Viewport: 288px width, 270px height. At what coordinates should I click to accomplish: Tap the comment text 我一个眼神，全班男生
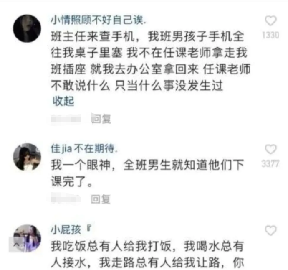coord(147,173)
